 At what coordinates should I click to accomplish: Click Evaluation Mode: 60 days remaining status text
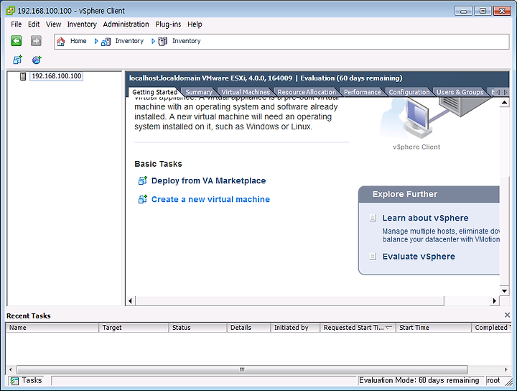coord(419,380)
